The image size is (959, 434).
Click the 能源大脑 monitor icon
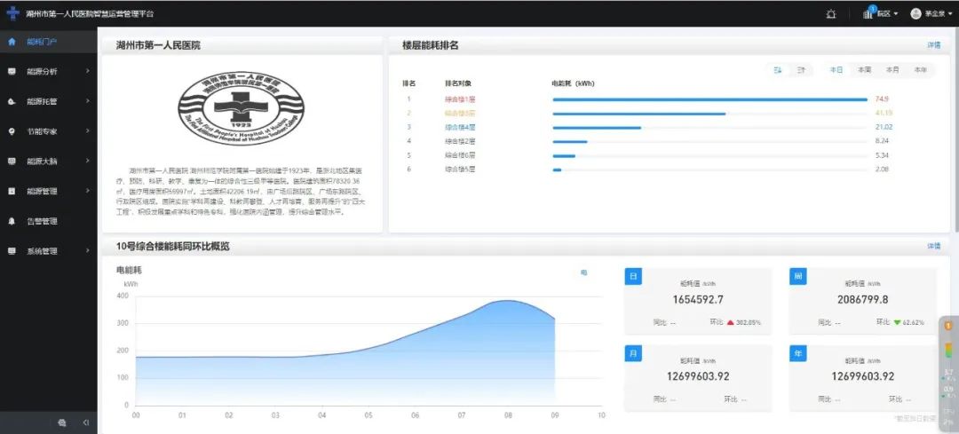pos(12,162)
